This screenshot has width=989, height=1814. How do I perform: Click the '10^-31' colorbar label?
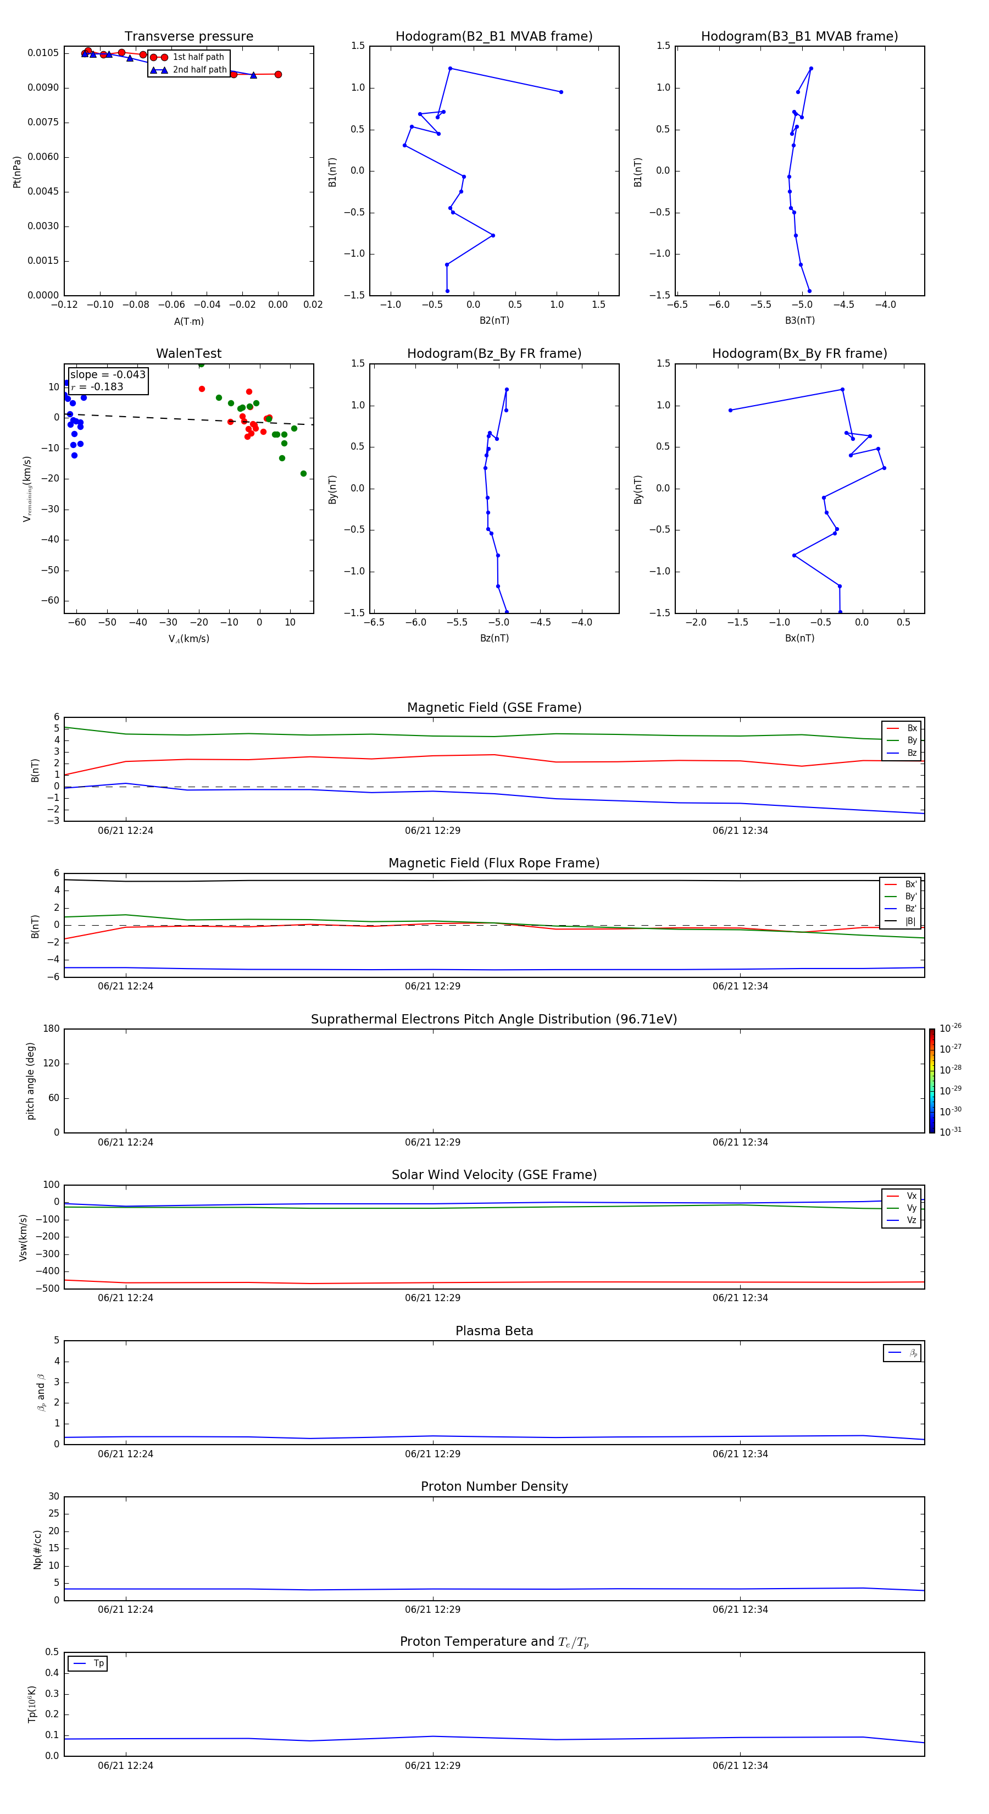(x=951, y=1132)
